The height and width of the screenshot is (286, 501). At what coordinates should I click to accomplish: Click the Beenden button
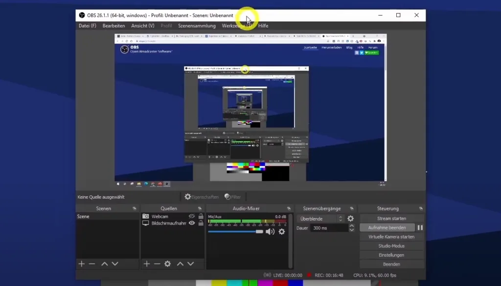click(391, 265)
